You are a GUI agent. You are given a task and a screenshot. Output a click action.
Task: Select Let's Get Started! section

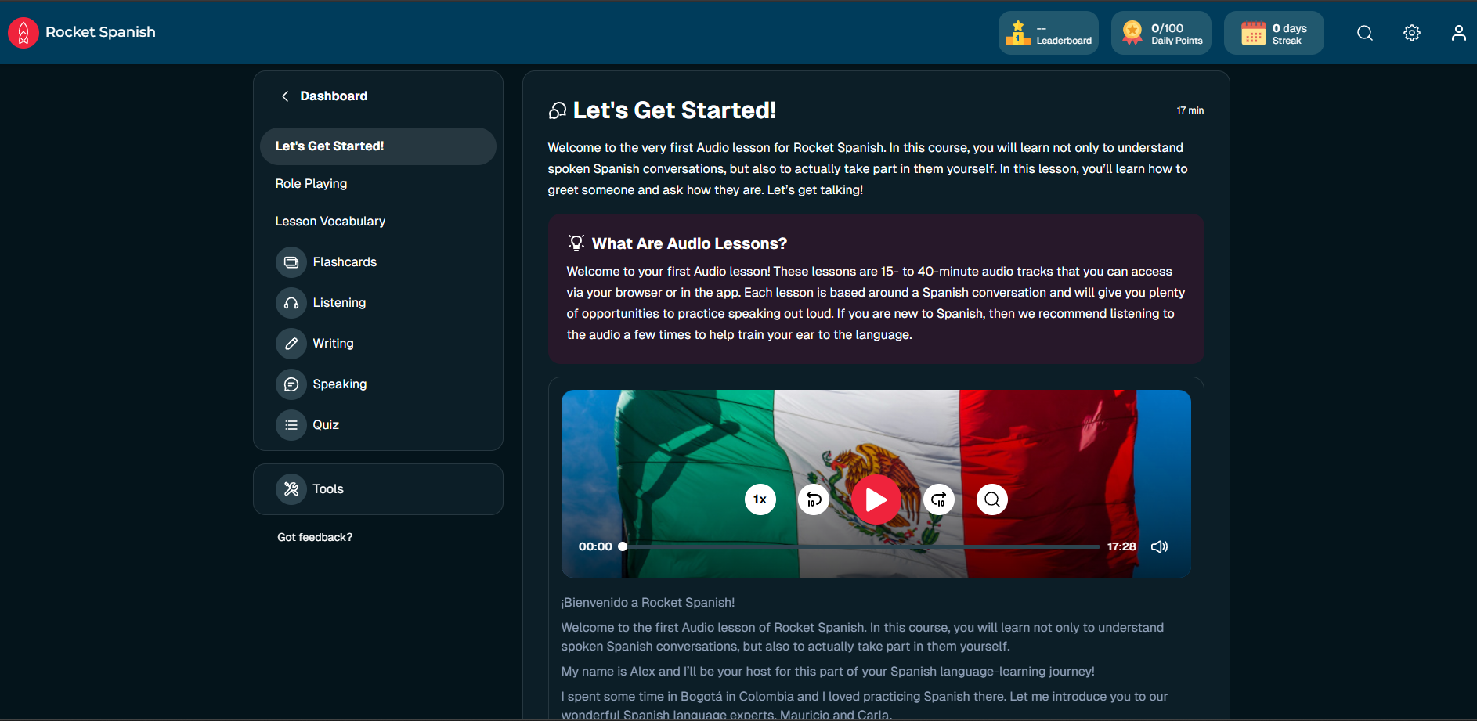click(378, 146)
